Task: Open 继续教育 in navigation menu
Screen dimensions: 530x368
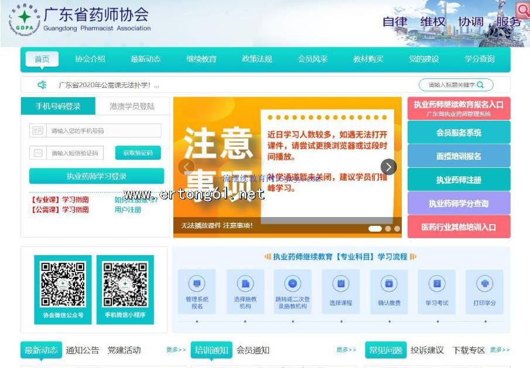Action: click(x=201, y=59)
